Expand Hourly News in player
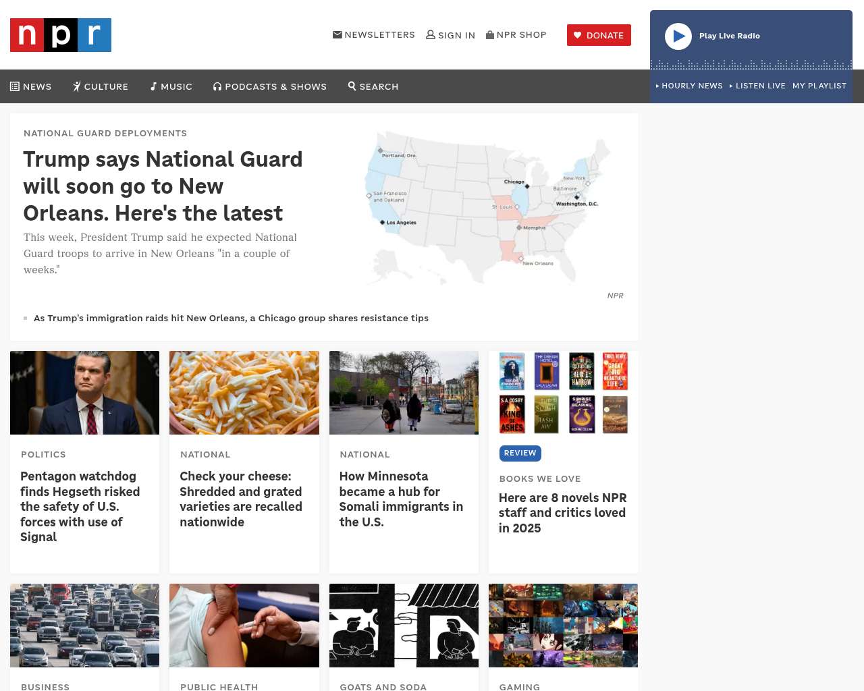Screen dimensions: 864x691 point(689,86)
